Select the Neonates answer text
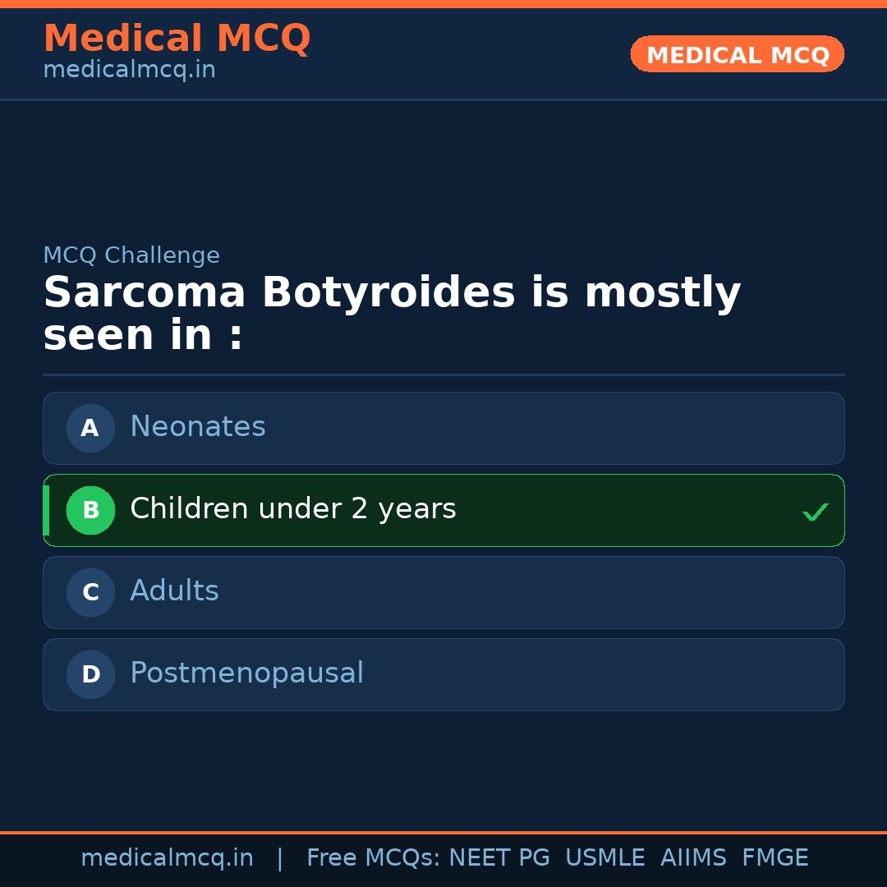The height and width of the screenshot is (887, 887). (198, 427)
